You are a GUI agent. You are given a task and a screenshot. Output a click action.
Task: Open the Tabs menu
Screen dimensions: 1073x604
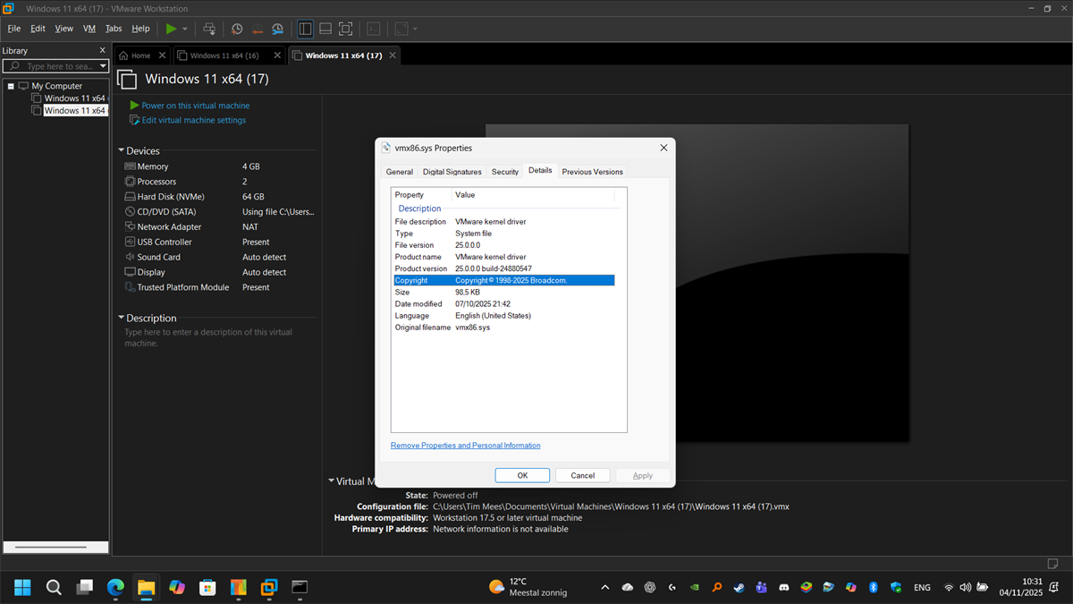(x=114, y=29)
